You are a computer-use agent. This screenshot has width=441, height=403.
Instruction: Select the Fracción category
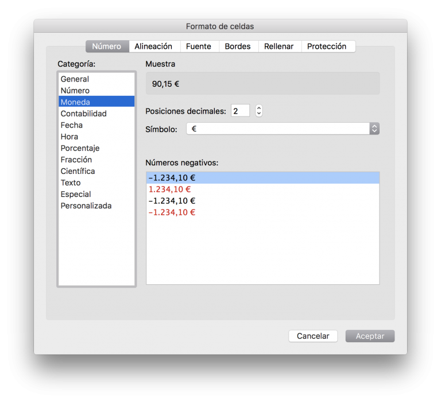[x=96, y=160]
